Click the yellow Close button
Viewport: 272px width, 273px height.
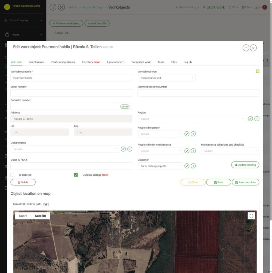(x=193, y=182)
